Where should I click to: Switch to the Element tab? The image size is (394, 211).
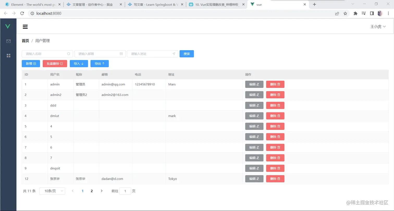(x=33, y=4)
